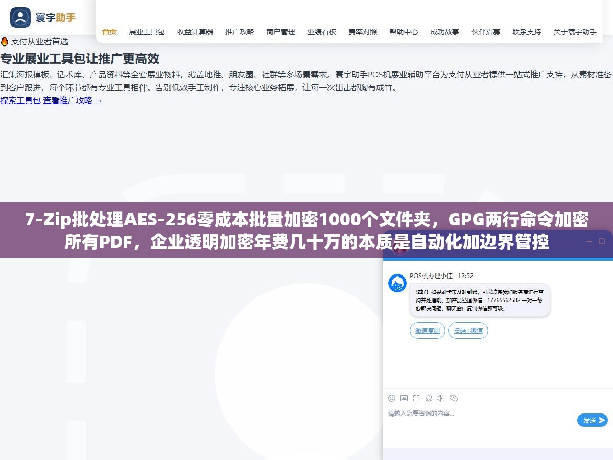Viewport: 613px width, 460px height.
Task: Open the 收益计算器 nav item
Action: 195,32
